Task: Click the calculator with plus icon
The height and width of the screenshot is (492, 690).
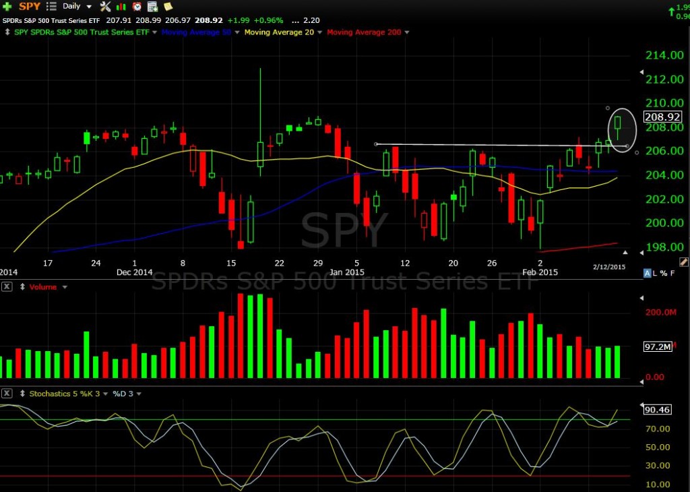Action: pyautogui.click(x=153, y=6)
